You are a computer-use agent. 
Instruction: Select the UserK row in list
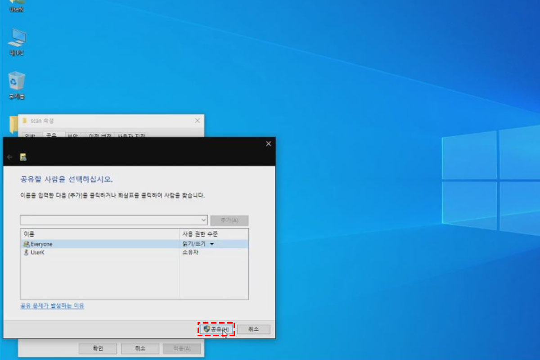tap(134, 252)
